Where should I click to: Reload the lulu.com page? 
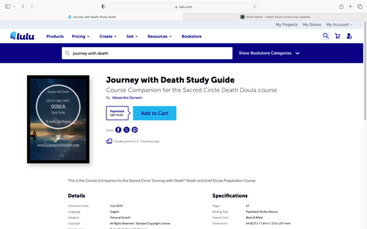[254, 7]
